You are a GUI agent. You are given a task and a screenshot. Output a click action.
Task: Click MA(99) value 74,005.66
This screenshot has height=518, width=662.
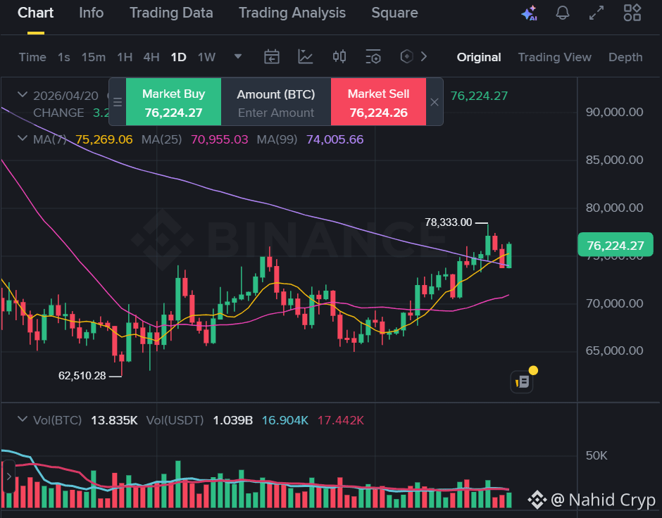335,139
